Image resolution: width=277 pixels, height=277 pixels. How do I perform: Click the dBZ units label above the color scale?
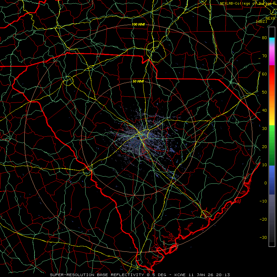click(261, 21)
